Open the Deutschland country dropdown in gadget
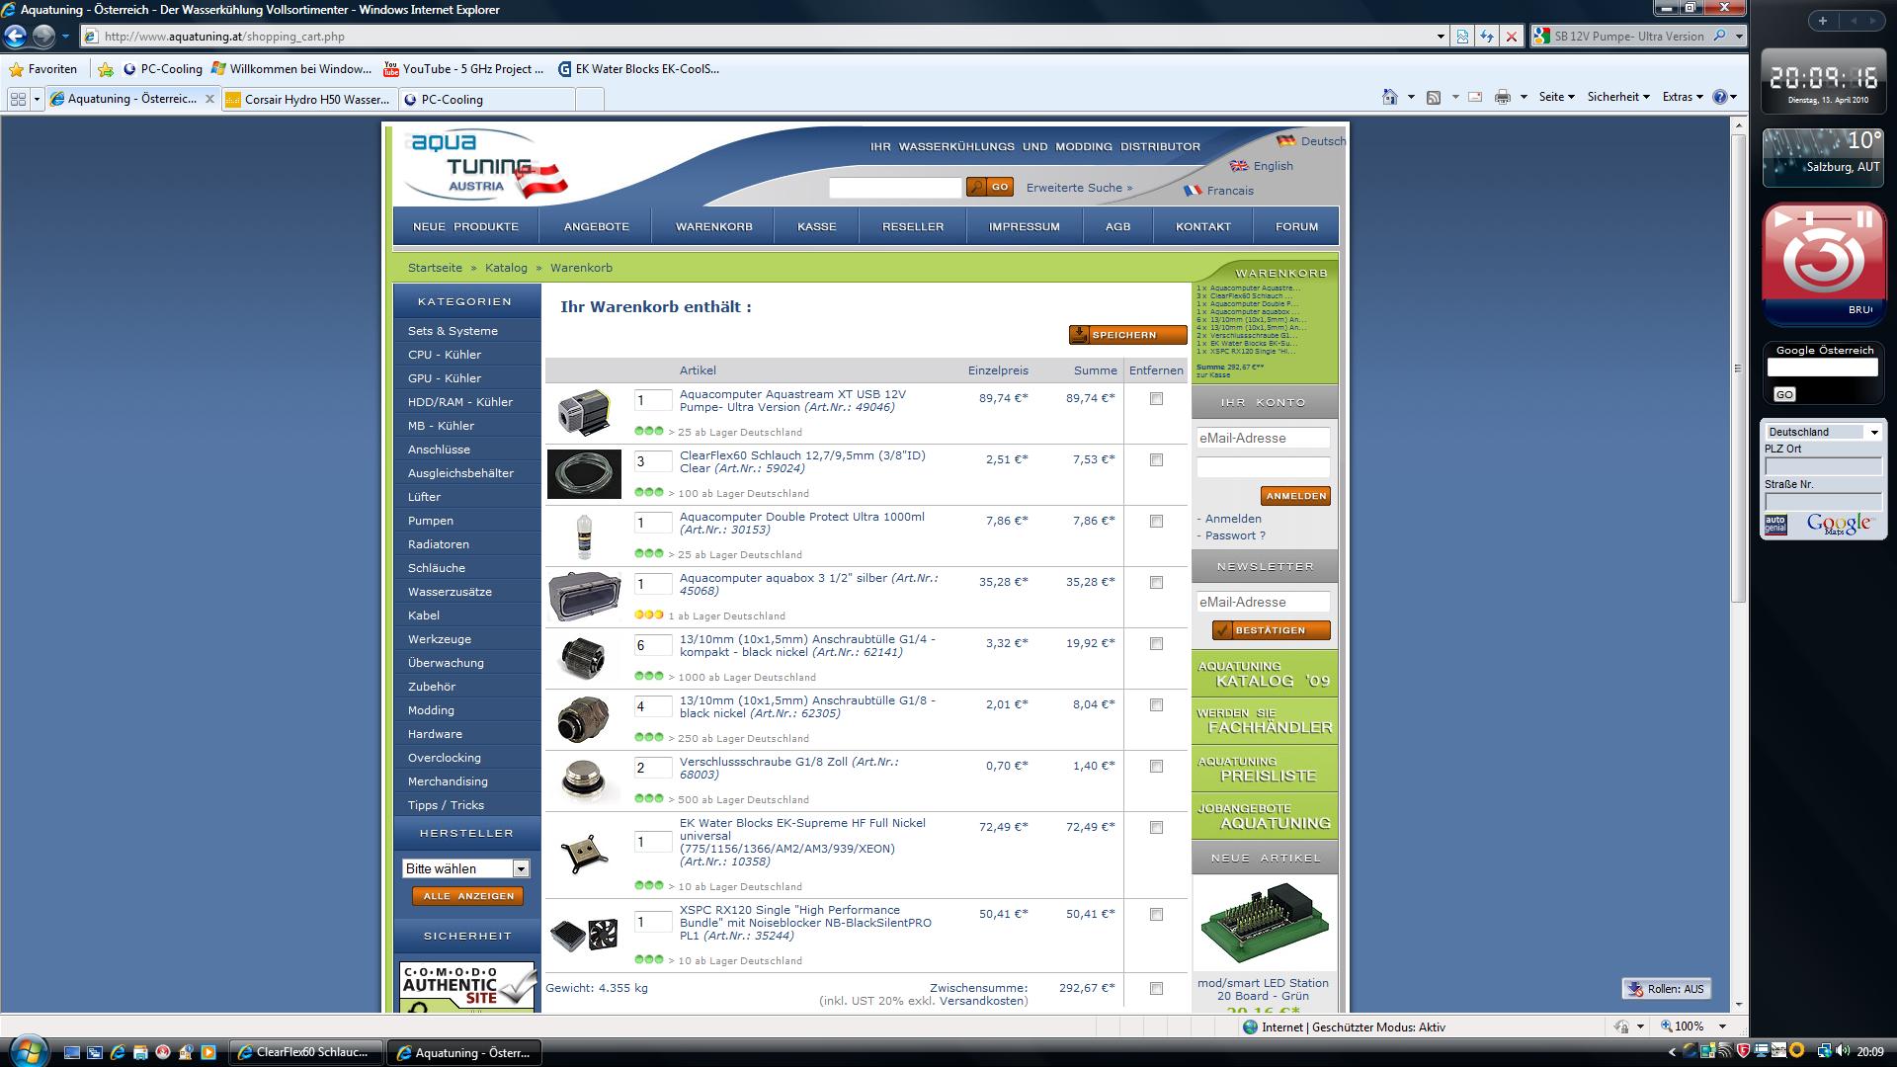The width and height of the screenshot is (1897, 1067). 1823,432
